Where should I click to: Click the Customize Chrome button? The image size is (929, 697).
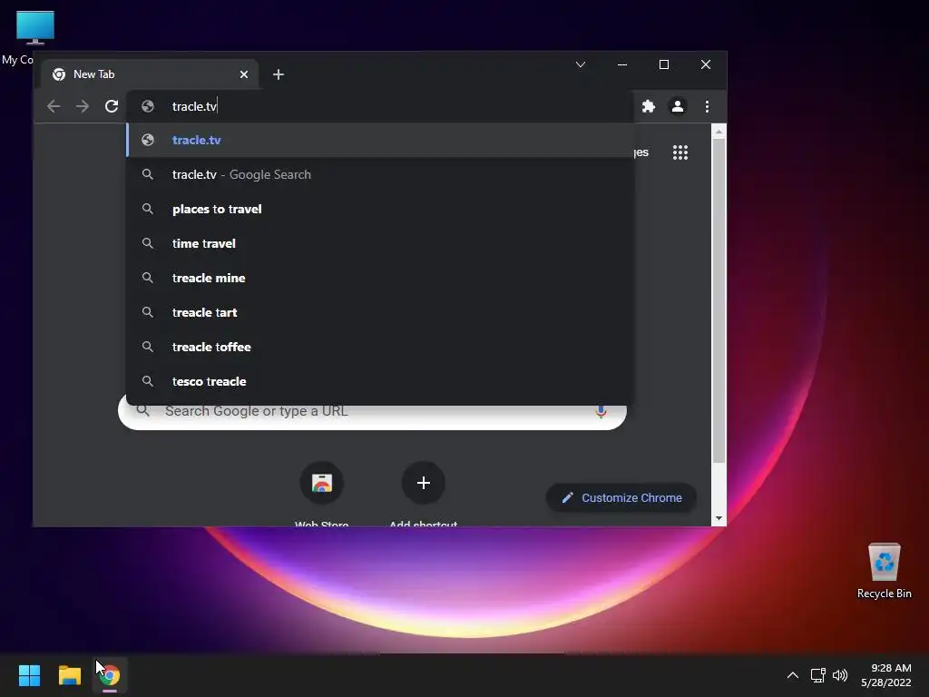pyautogui.click(x=621, y=498)
